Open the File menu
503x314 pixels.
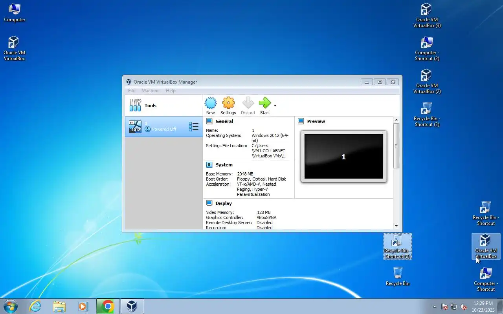pos(132,91)
